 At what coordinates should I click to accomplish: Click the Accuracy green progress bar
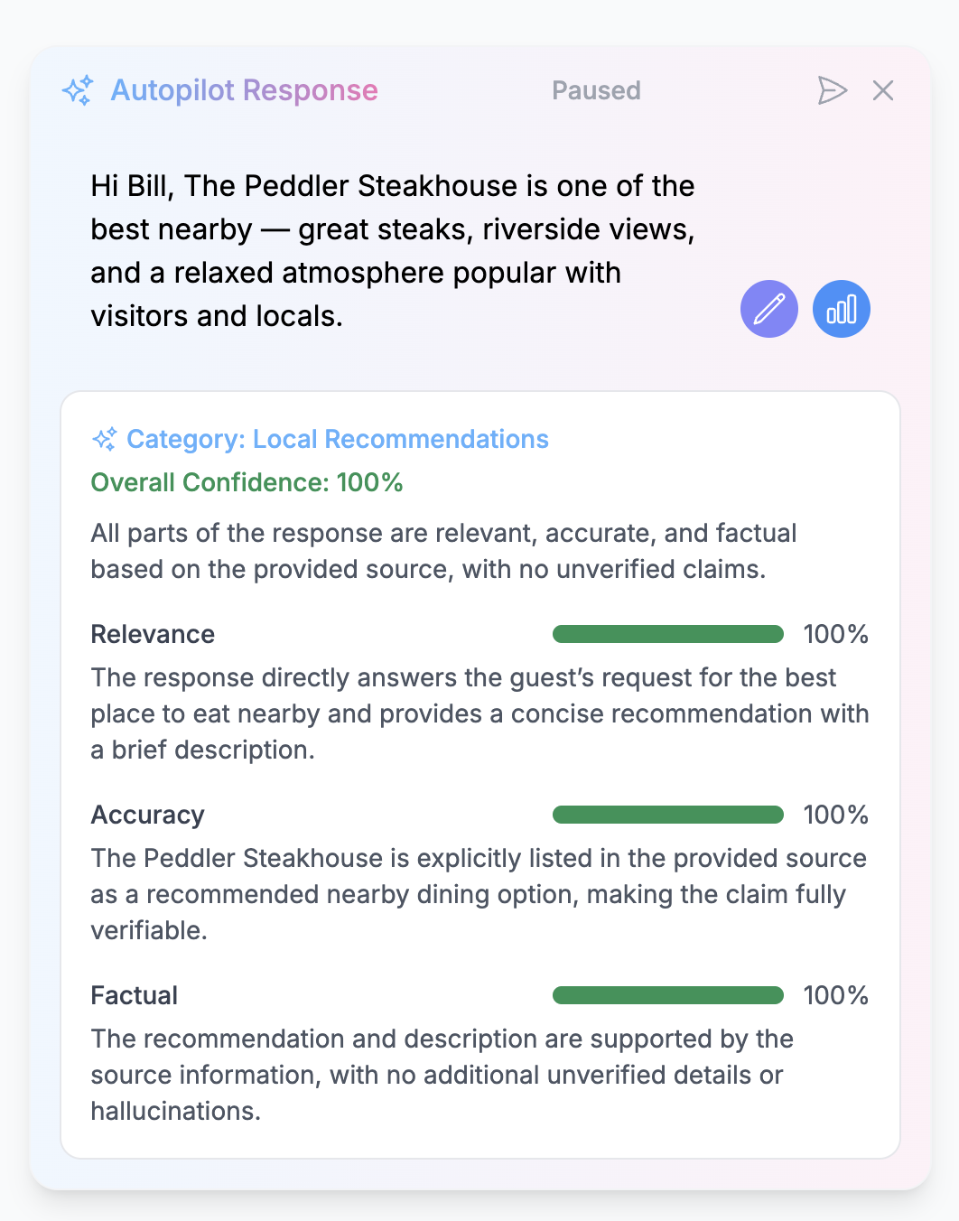pos(667,815)
